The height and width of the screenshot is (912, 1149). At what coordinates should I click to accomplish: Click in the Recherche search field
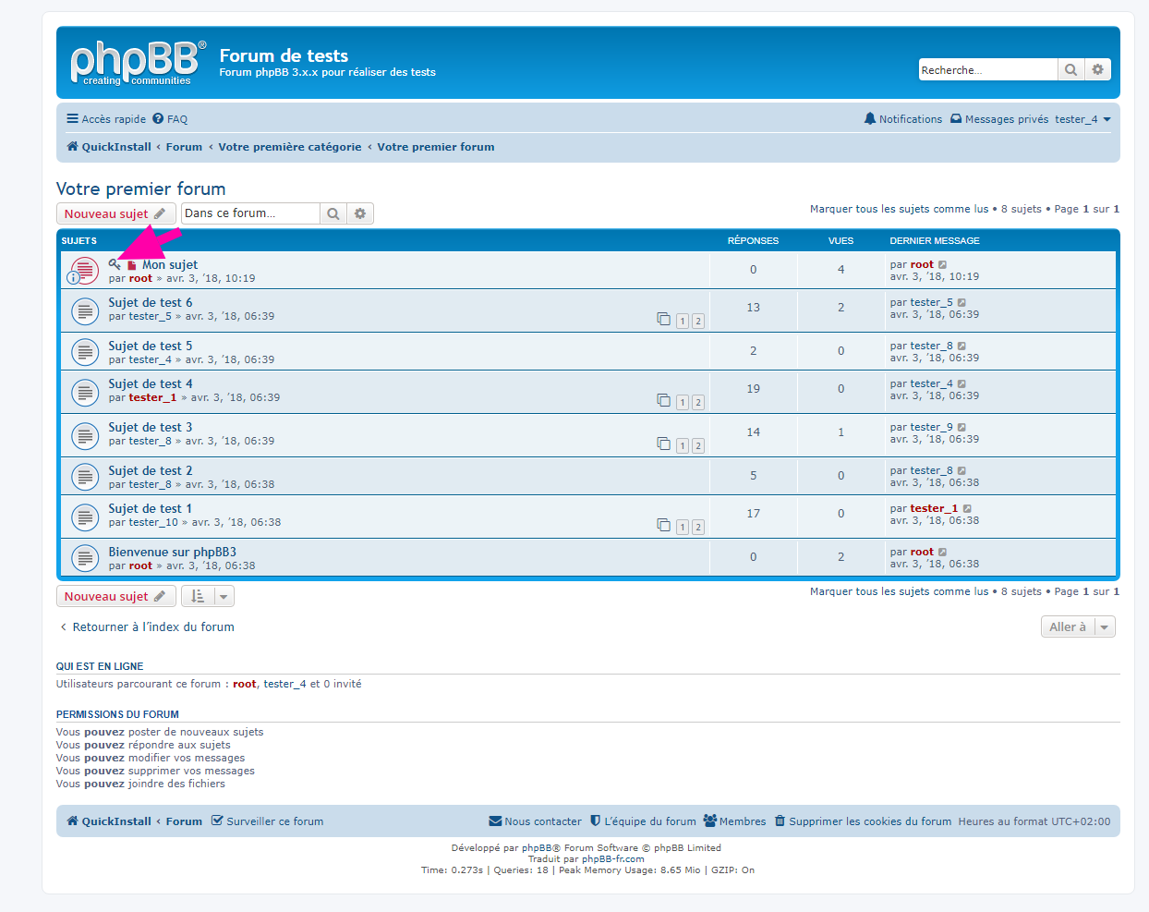point(986,70)
